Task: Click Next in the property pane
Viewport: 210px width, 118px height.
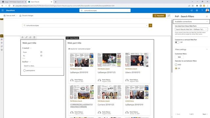Action: [x=205, y=114]
